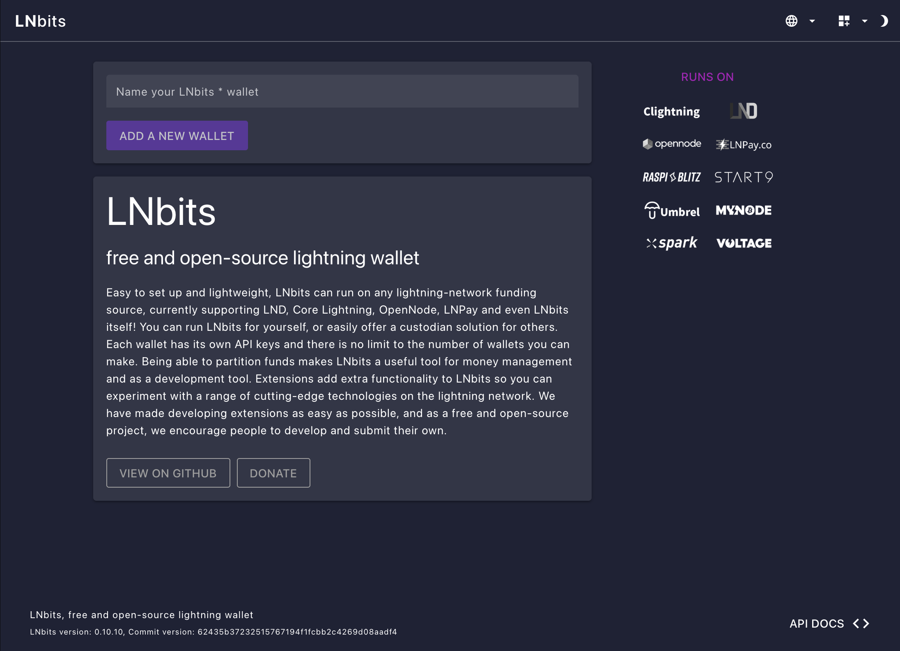Viewport: 900px width, 651px height.
Task: Click the extensions grid icon in header
Action: coord(845,21)
